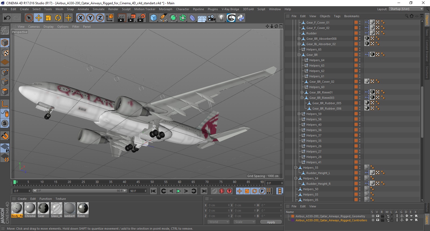Play the animation forward

[x=178, y=191]
